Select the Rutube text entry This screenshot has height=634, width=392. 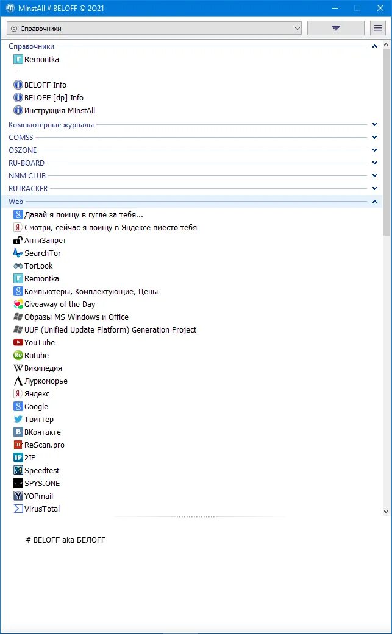[x=37, y=356]
